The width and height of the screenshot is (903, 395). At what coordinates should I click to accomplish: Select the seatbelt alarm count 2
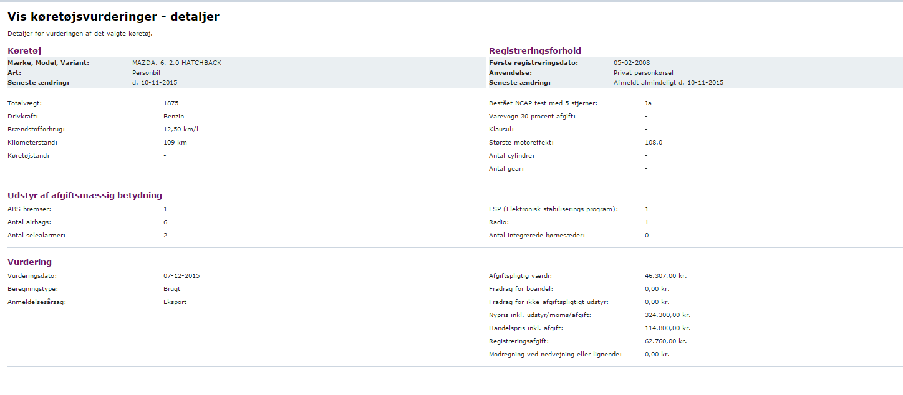[165, 235]
